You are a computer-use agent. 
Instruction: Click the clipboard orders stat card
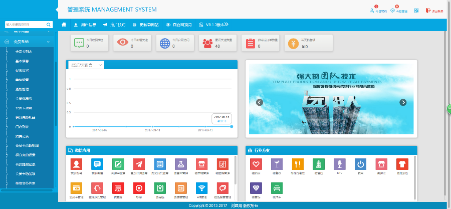click(x=261, y=43)
